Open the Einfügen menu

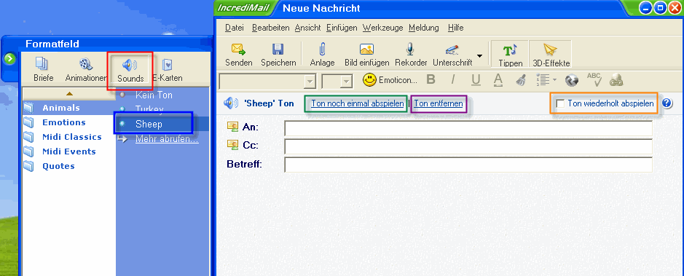pos(342,28)
